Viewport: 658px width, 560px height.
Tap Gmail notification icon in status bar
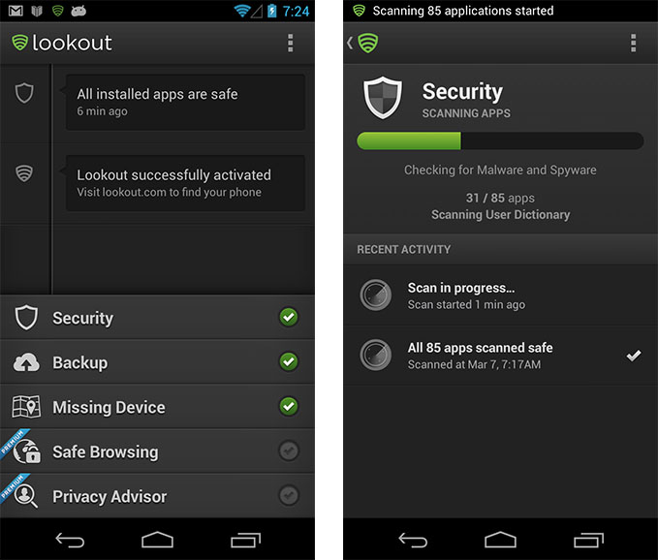(x=16, y=11)
